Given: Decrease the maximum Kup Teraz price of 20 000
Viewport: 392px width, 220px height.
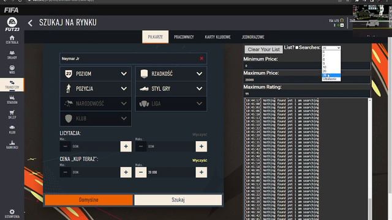Looking at the screenshot, I should point(141,172).
